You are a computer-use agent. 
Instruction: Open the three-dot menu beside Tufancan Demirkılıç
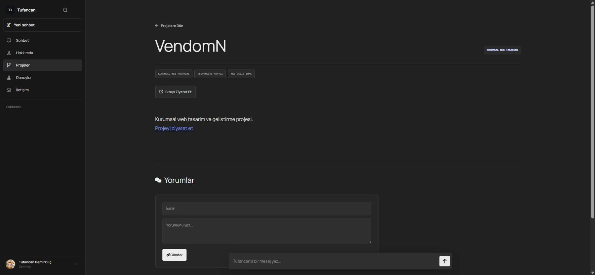[x=75, y=264]
